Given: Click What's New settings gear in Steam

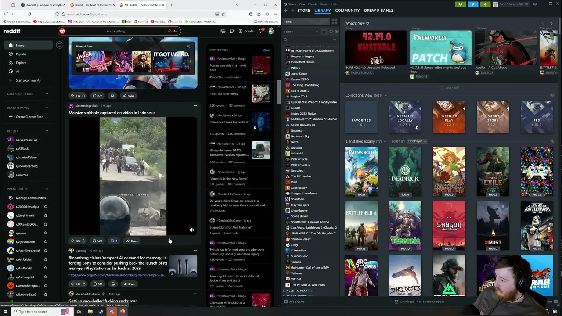Looking at the screenshot, I should tap(368, 23).
